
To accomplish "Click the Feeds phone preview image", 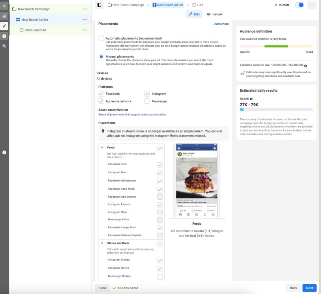I will [197, 180].
